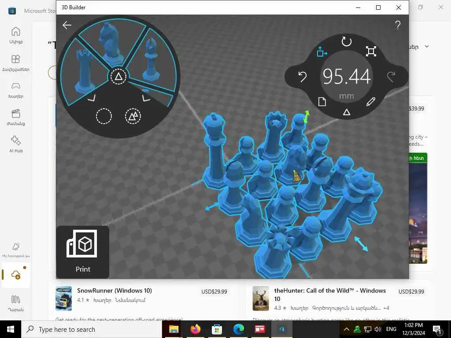451x338 pixels.
Task: Select the Move mode icon in radial menu
Action: [x=322, y=52]
